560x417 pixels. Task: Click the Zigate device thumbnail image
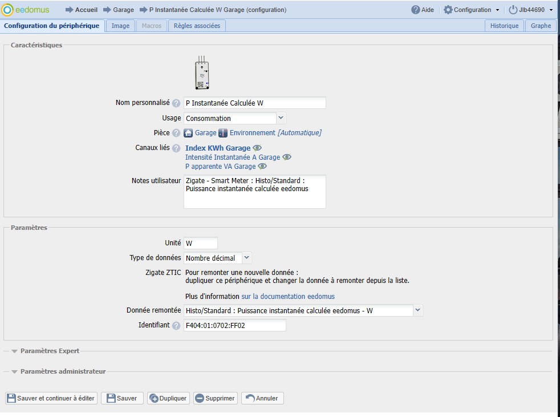point(201,73)
